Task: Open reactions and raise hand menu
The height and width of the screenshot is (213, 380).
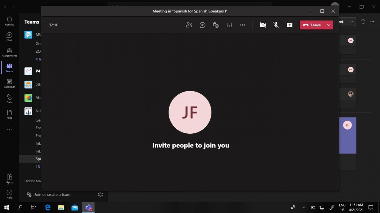Action: tap(216, 25)
